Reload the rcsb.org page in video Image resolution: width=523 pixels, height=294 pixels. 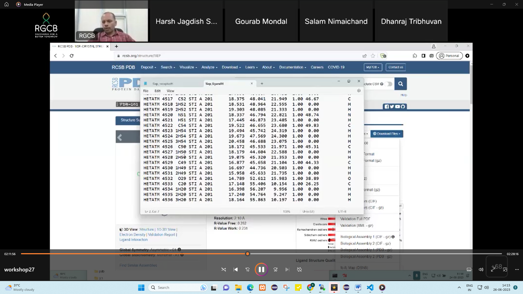[x=72, y=56]
